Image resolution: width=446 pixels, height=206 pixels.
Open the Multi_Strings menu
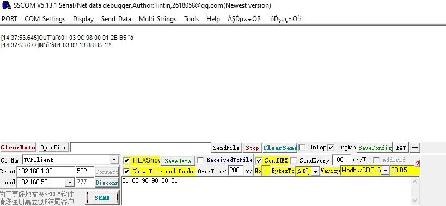click(x=157, y=19)
